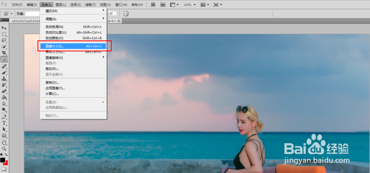Select the Clone Stamp tool

tap(4, 79)
